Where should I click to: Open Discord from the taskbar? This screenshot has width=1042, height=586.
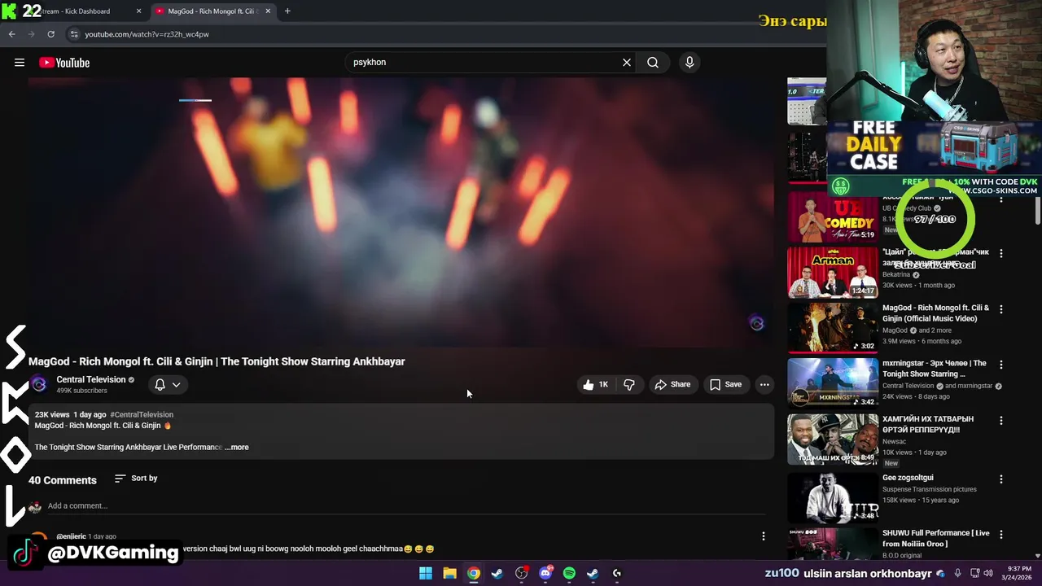(x=545, y=573)
